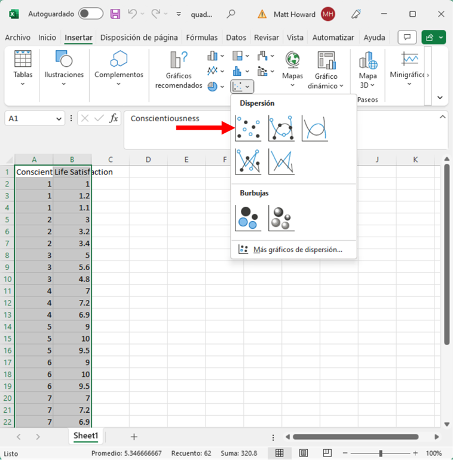This screenshot has width=453, height=460.
Task: Insert the flat bubble chart
Action: coord(248,218)
